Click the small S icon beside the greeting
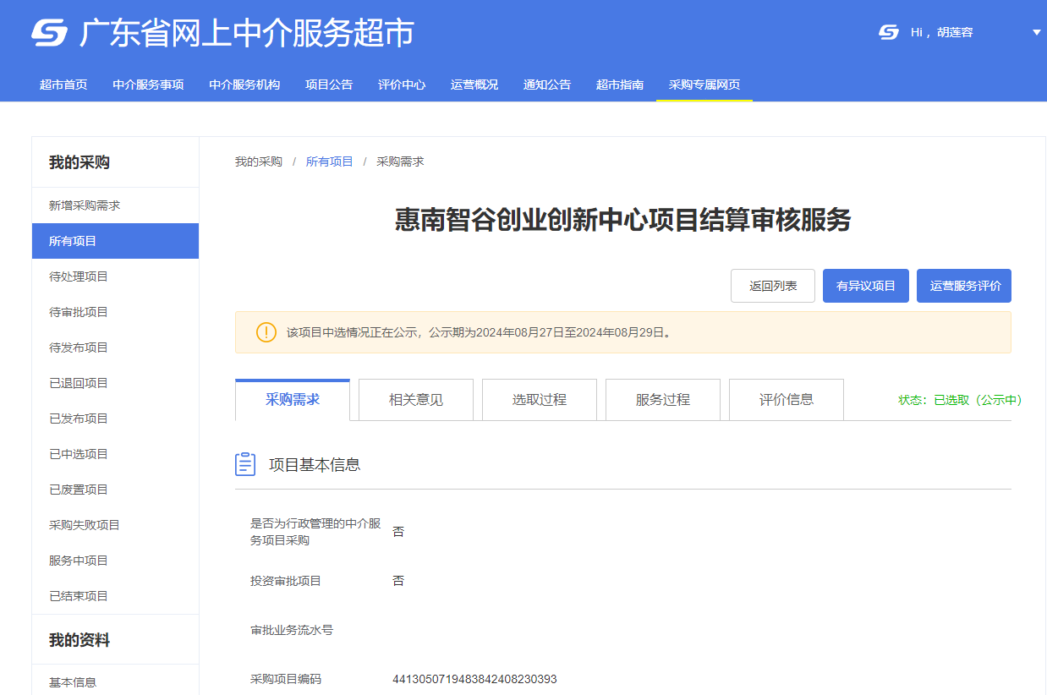This screenshot has width=1047, height=695. (887, 32)
